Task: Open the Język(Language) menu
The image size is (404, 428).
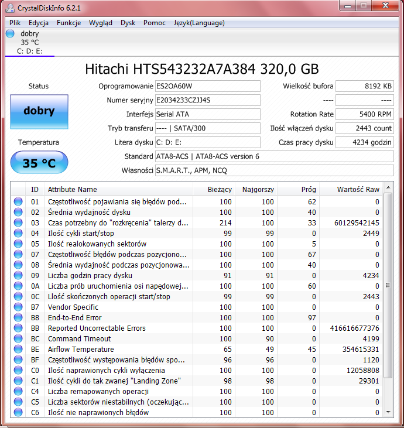Action: (x=199, y=23)
